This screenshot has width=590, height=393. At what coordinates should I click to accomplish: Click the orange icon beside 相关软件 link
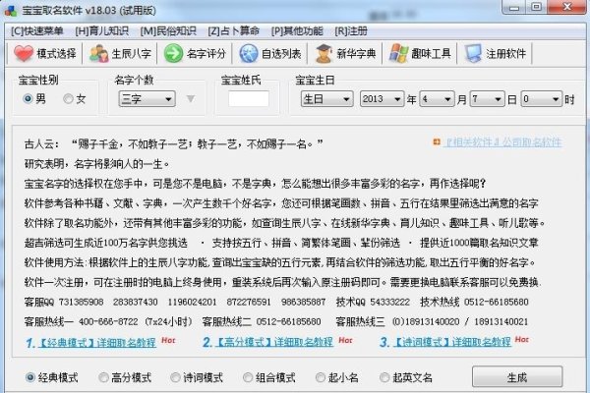437,141
